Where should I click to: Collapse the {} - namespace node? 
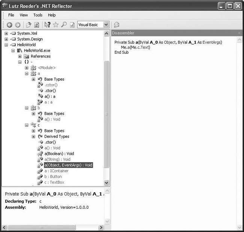pos(20,62)
